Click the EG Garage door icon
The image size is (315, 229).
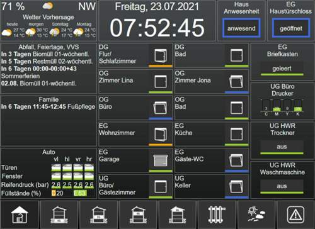[161, 160]
